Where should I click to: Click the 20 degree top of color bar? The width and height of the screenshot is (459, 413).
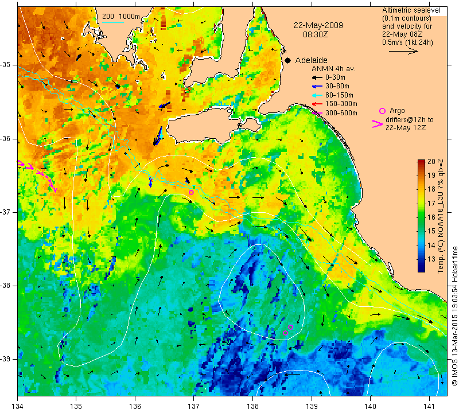[x=421, y=162]
